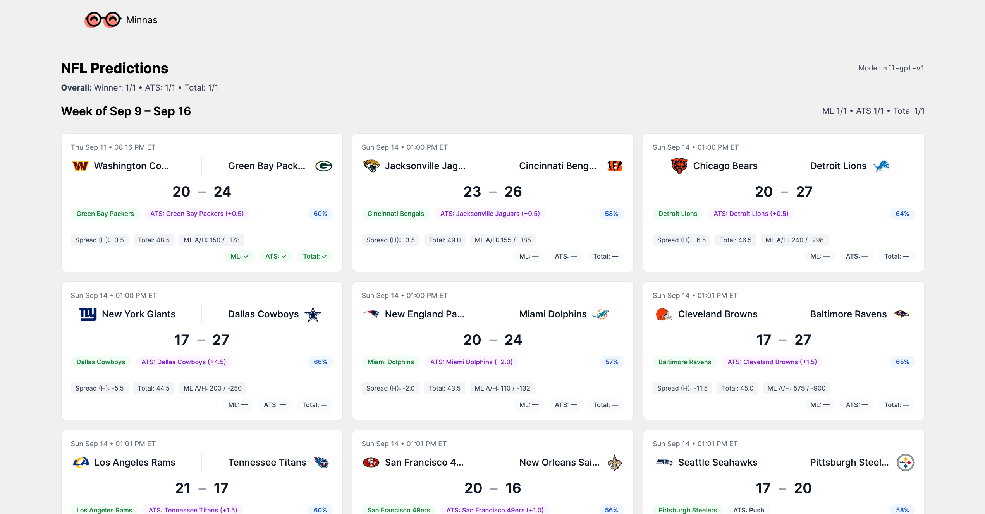Image resolution: width=985 pixels, height=514 pixels.
Task: Toggle the Total checkmark on the Packers game
Action: (x=315, y=256)
